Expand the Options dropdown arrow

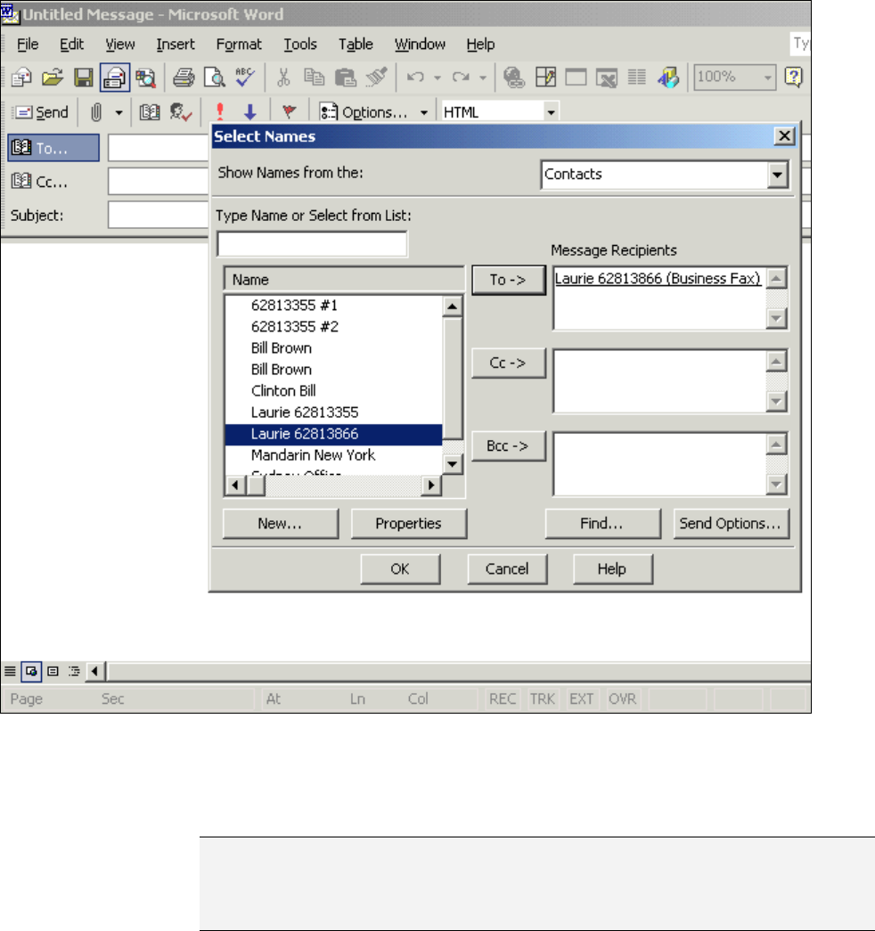click(x=424, y=112)
